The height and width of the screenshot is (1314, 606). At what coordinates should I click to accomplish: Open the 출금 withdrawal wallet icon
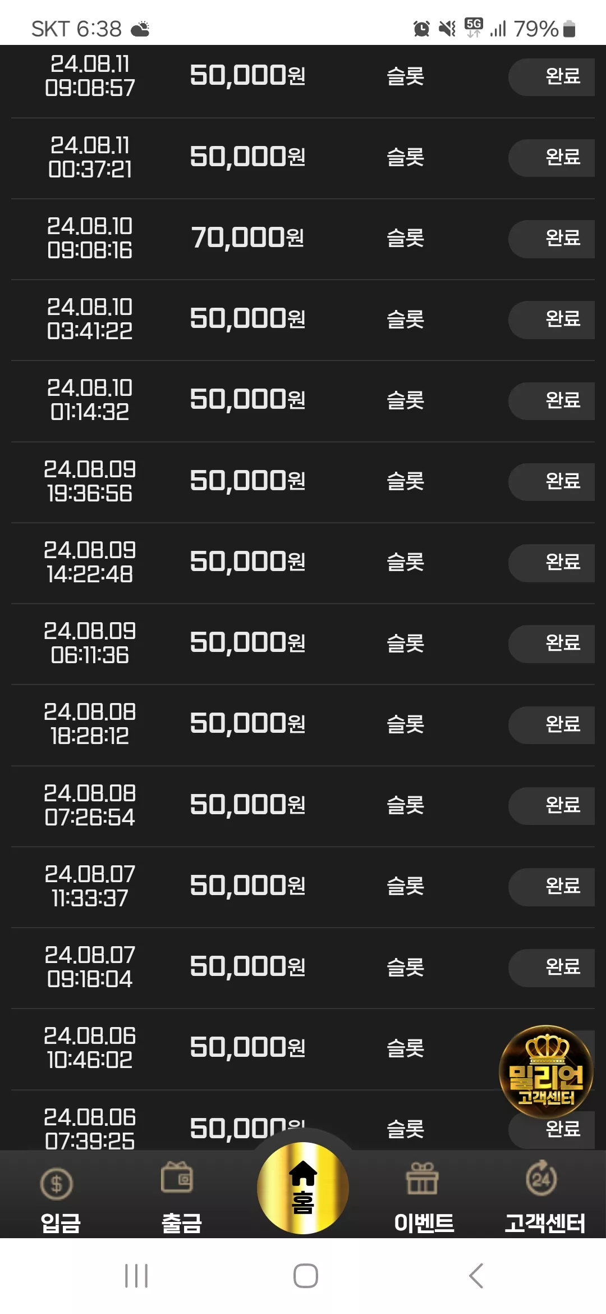(177, 1177)
